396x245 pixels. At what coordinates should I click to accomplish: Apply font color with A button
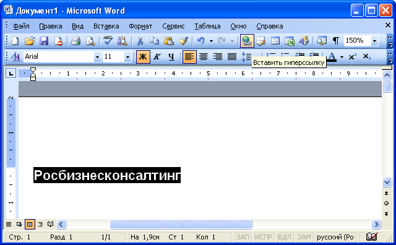point(332,56)
